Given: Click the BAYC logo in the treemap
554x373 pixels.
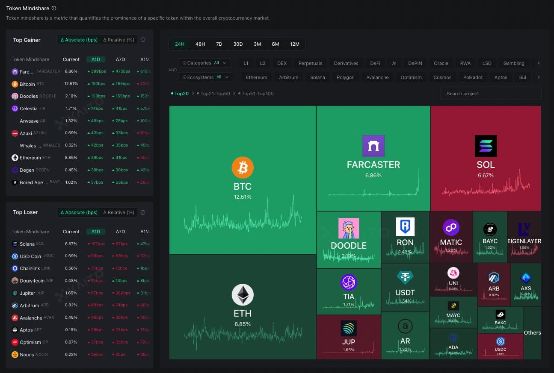Looking at the screenshot, I should pos(490,229).
